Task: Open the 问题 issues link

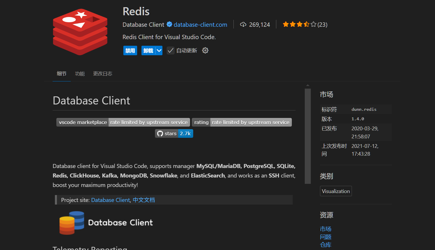Action: [326, 237]
